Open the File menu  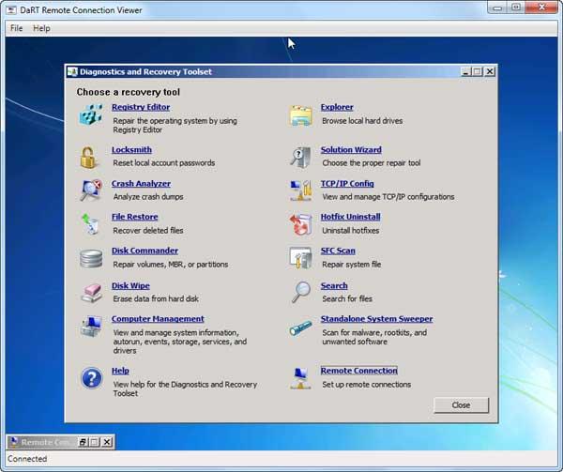tap(17, 28)
